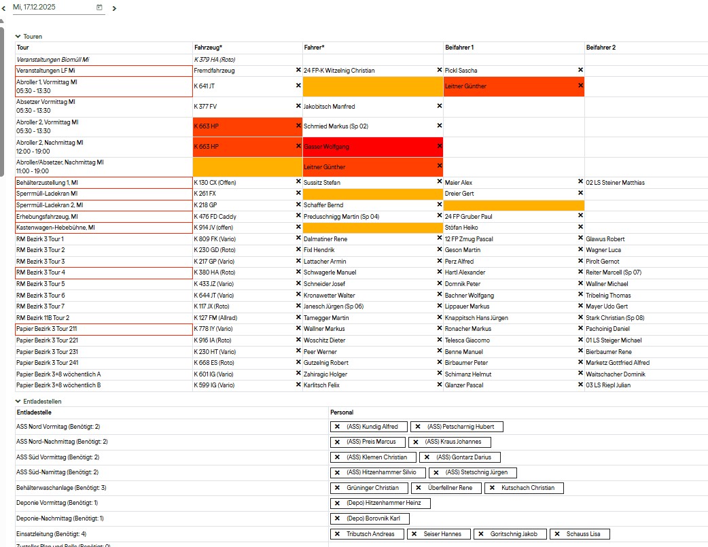708x547 pixels.
Task: Remove co-driver Pickl Sascha with X
Action: point(580,70)
